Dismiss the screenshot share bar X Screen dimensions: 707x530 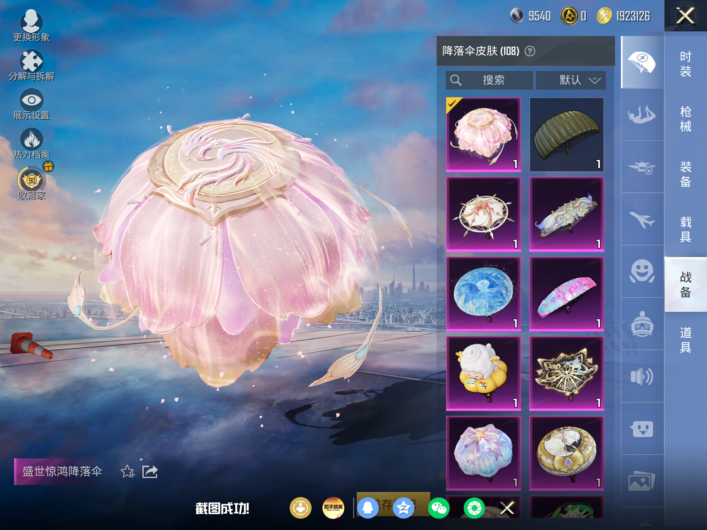click(507, 508)
